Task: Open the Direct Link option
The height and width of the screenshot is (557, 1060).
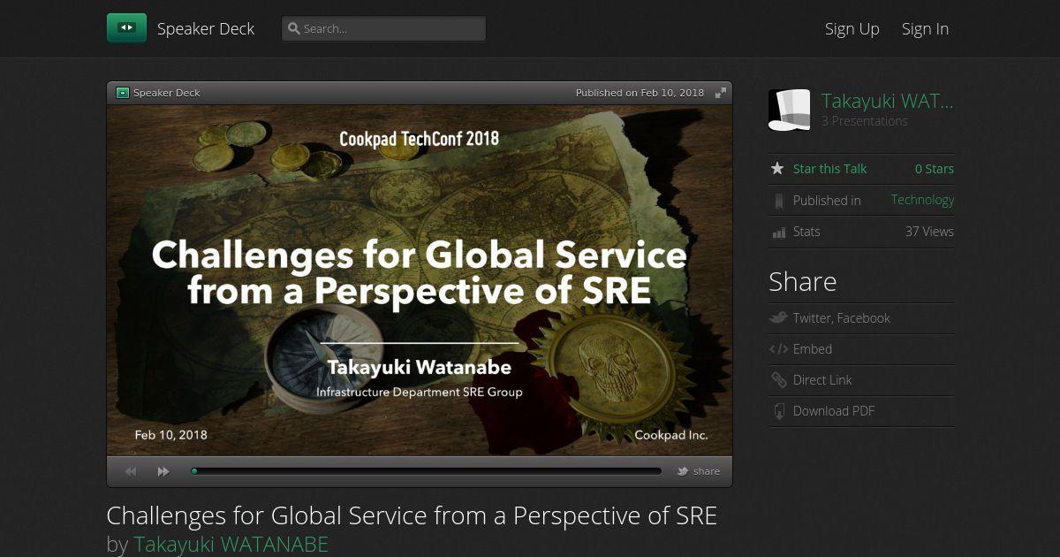Action: (x=822, y=380)
